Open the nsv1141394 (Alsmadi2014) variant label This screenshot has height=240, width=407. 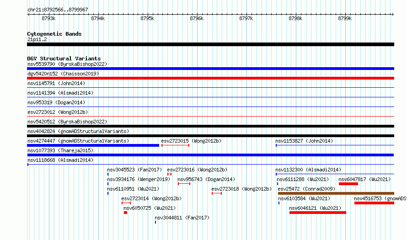tap(60, 93)
